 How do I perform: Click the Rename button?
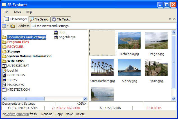47,114
